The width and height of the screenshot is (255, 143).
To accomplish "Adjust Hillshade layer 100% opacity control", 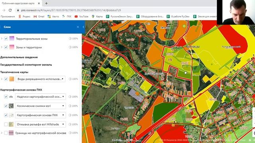I will (73, 124).
